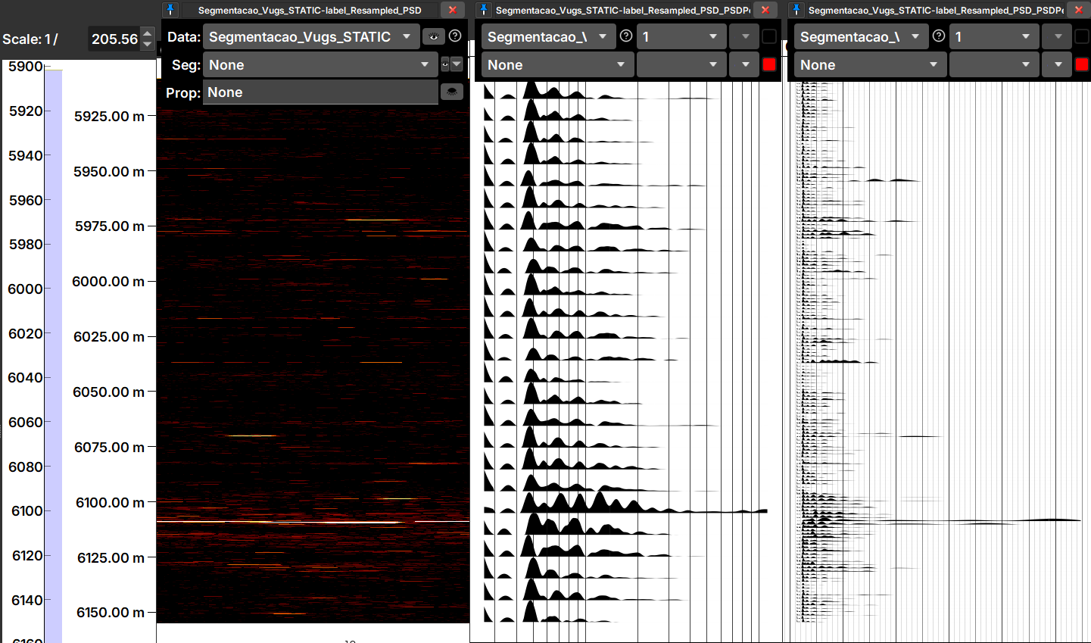This screenshot has height=643, width=1091.
Task: Click help icon in the third track header
Action: (x=939, y=36)
